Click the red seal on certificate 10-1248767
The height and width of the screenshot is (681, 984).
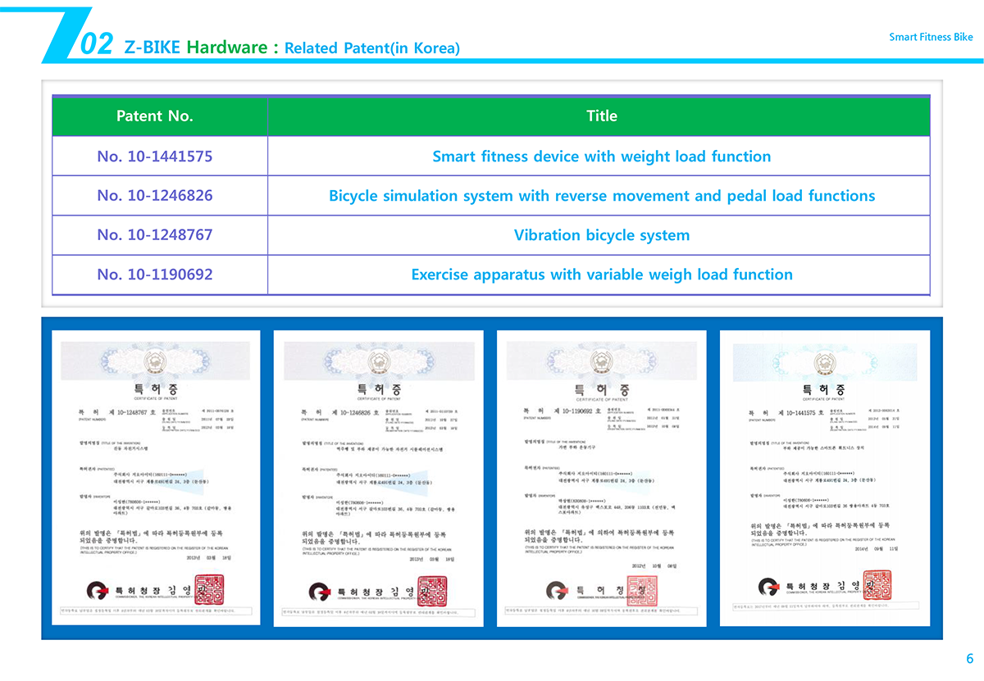click(219, 588)
